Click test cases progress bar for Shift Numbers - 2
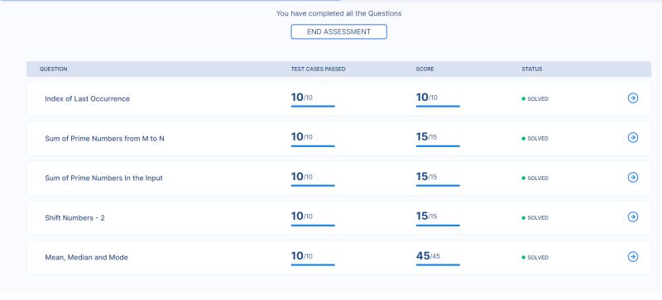Screen dimensions: 662x300 (313, 226)
